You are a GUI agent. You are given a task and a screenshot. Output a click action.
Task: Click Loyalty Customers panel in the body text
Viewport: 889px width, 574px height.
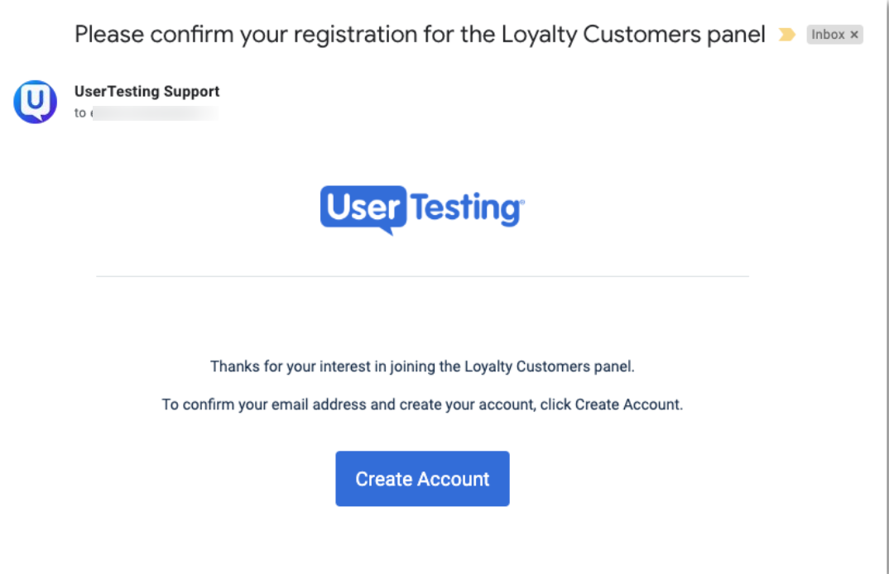coord(548,366)
